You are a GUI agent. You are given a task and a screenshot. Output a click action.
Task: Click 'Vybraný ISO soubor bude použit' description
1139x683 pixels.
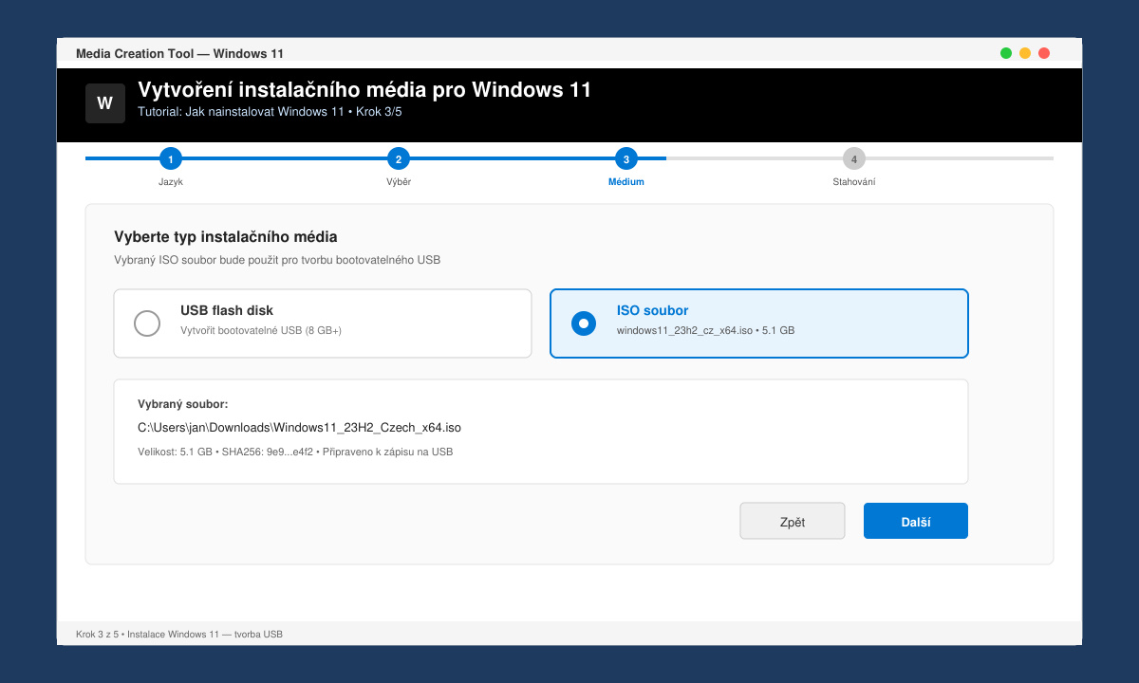tap(277, 259)
